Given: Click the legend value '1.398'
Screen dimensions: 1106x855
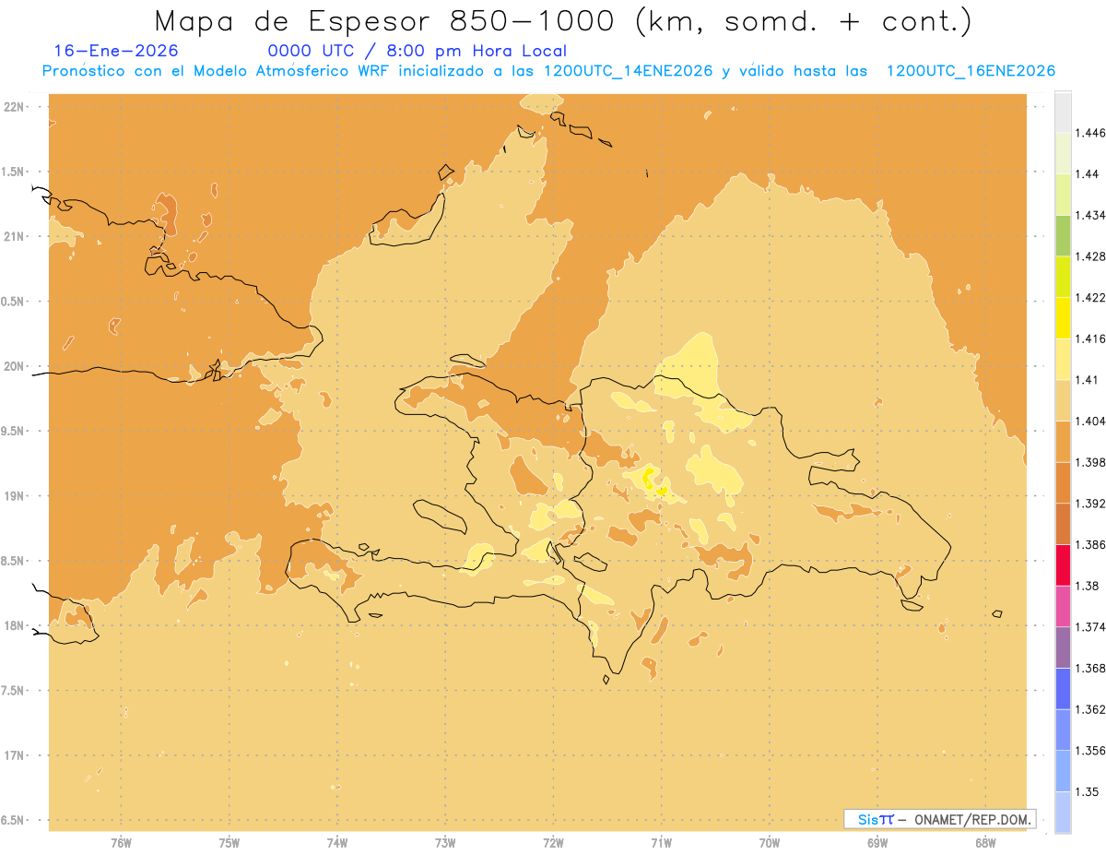Looking at the screenshot, I should tap(1092, 462).
